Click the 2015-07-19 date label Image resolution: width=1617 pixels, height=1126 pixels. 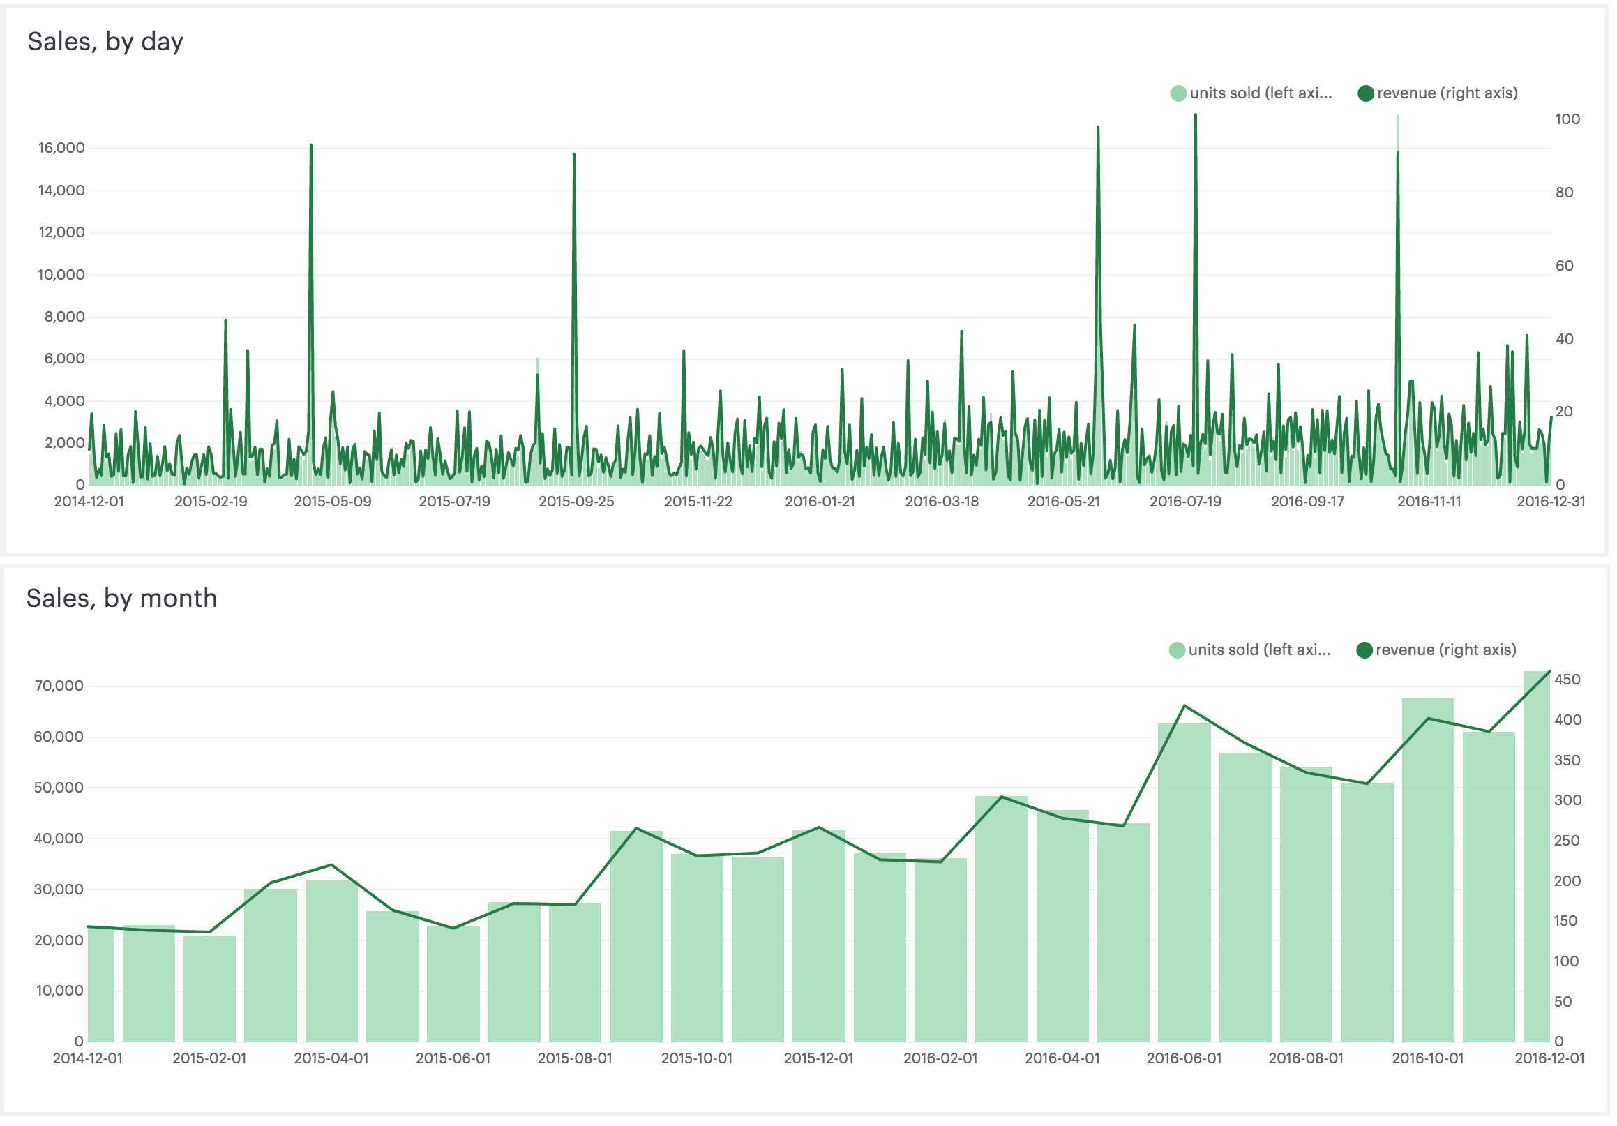click(x=454, y=502)
